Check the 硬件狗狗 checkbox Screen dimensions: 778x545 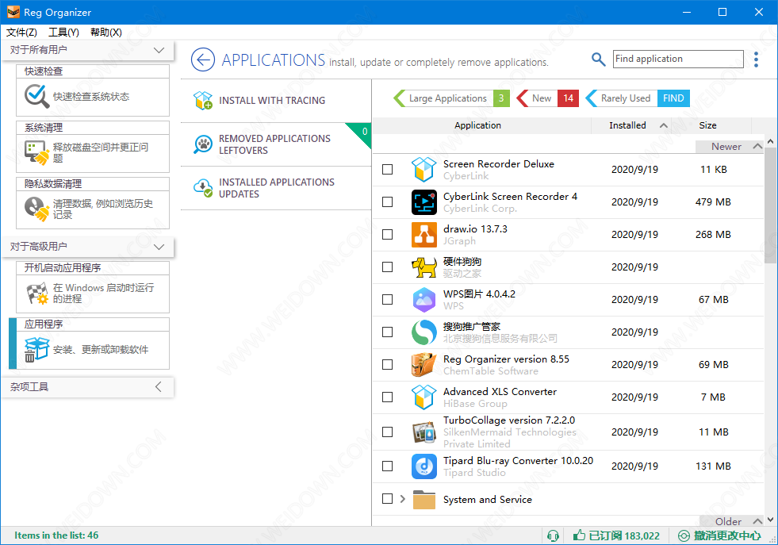tap(388, 267)
